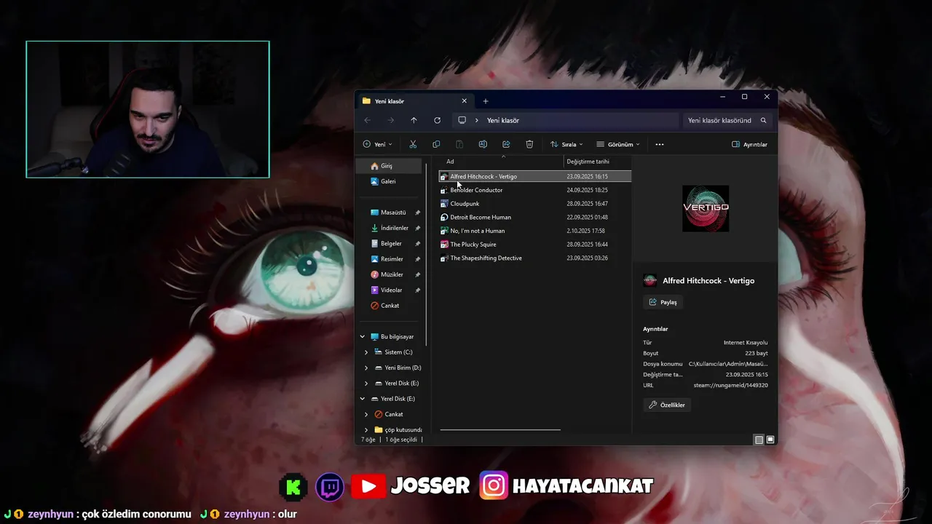Unpin Videolar pin icon
932x524 pixels.
417,290
